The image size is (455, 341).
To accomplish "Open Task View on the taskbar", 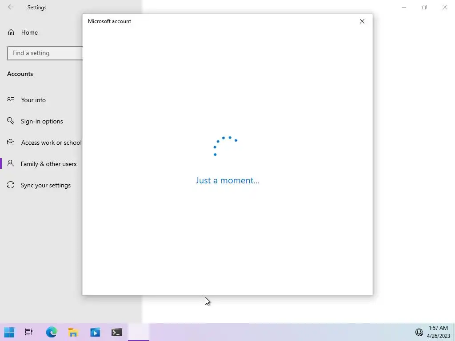I will click(x=29, y=332).
